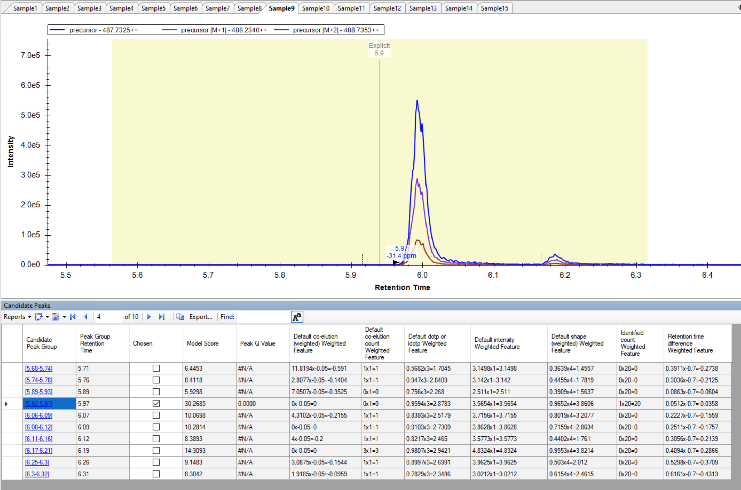Go to next record arrow
The height and width of the screenshot is (490, 741).
pos(149,317)
